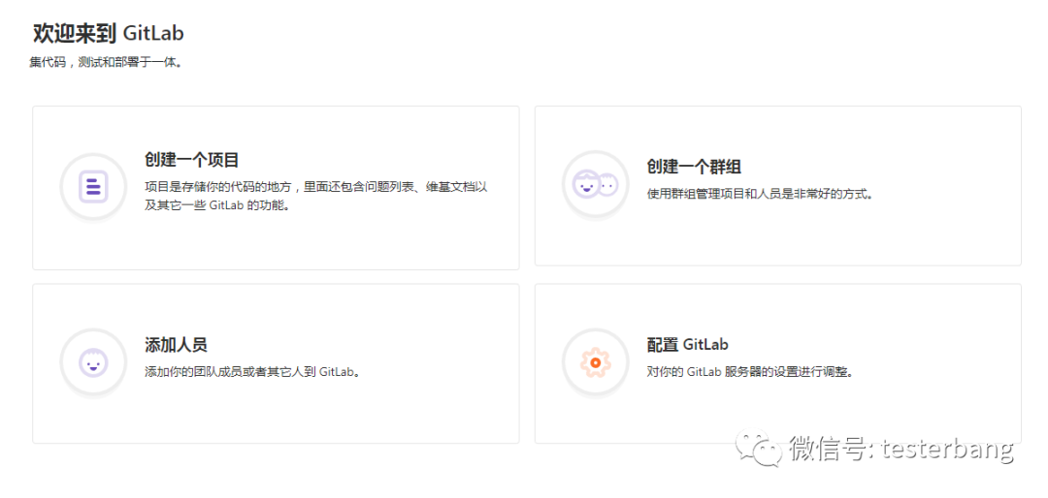Image resolution: width=1048 pixels, height=498 pixels.
Task: Click the 添加人员 smiling face icon
Action: point(93,361)
